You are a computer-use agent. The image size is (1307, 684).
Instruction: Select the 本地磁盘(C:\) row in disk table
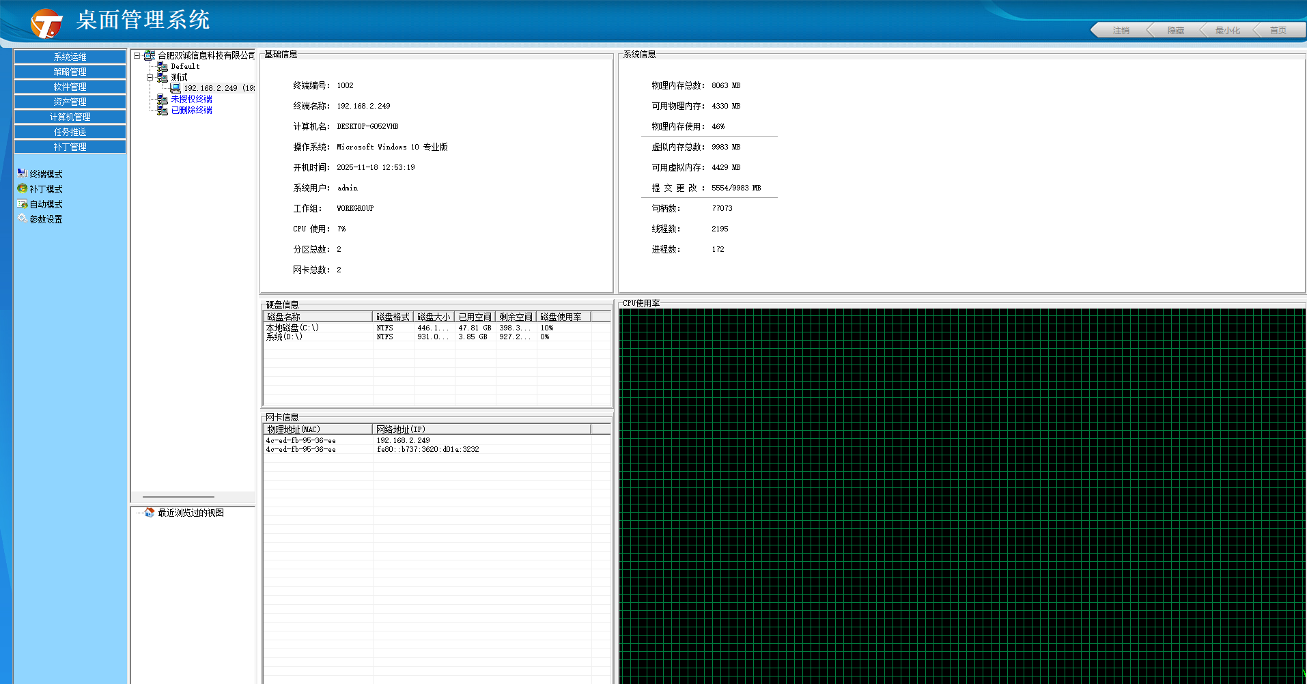(x=292, y=328)
